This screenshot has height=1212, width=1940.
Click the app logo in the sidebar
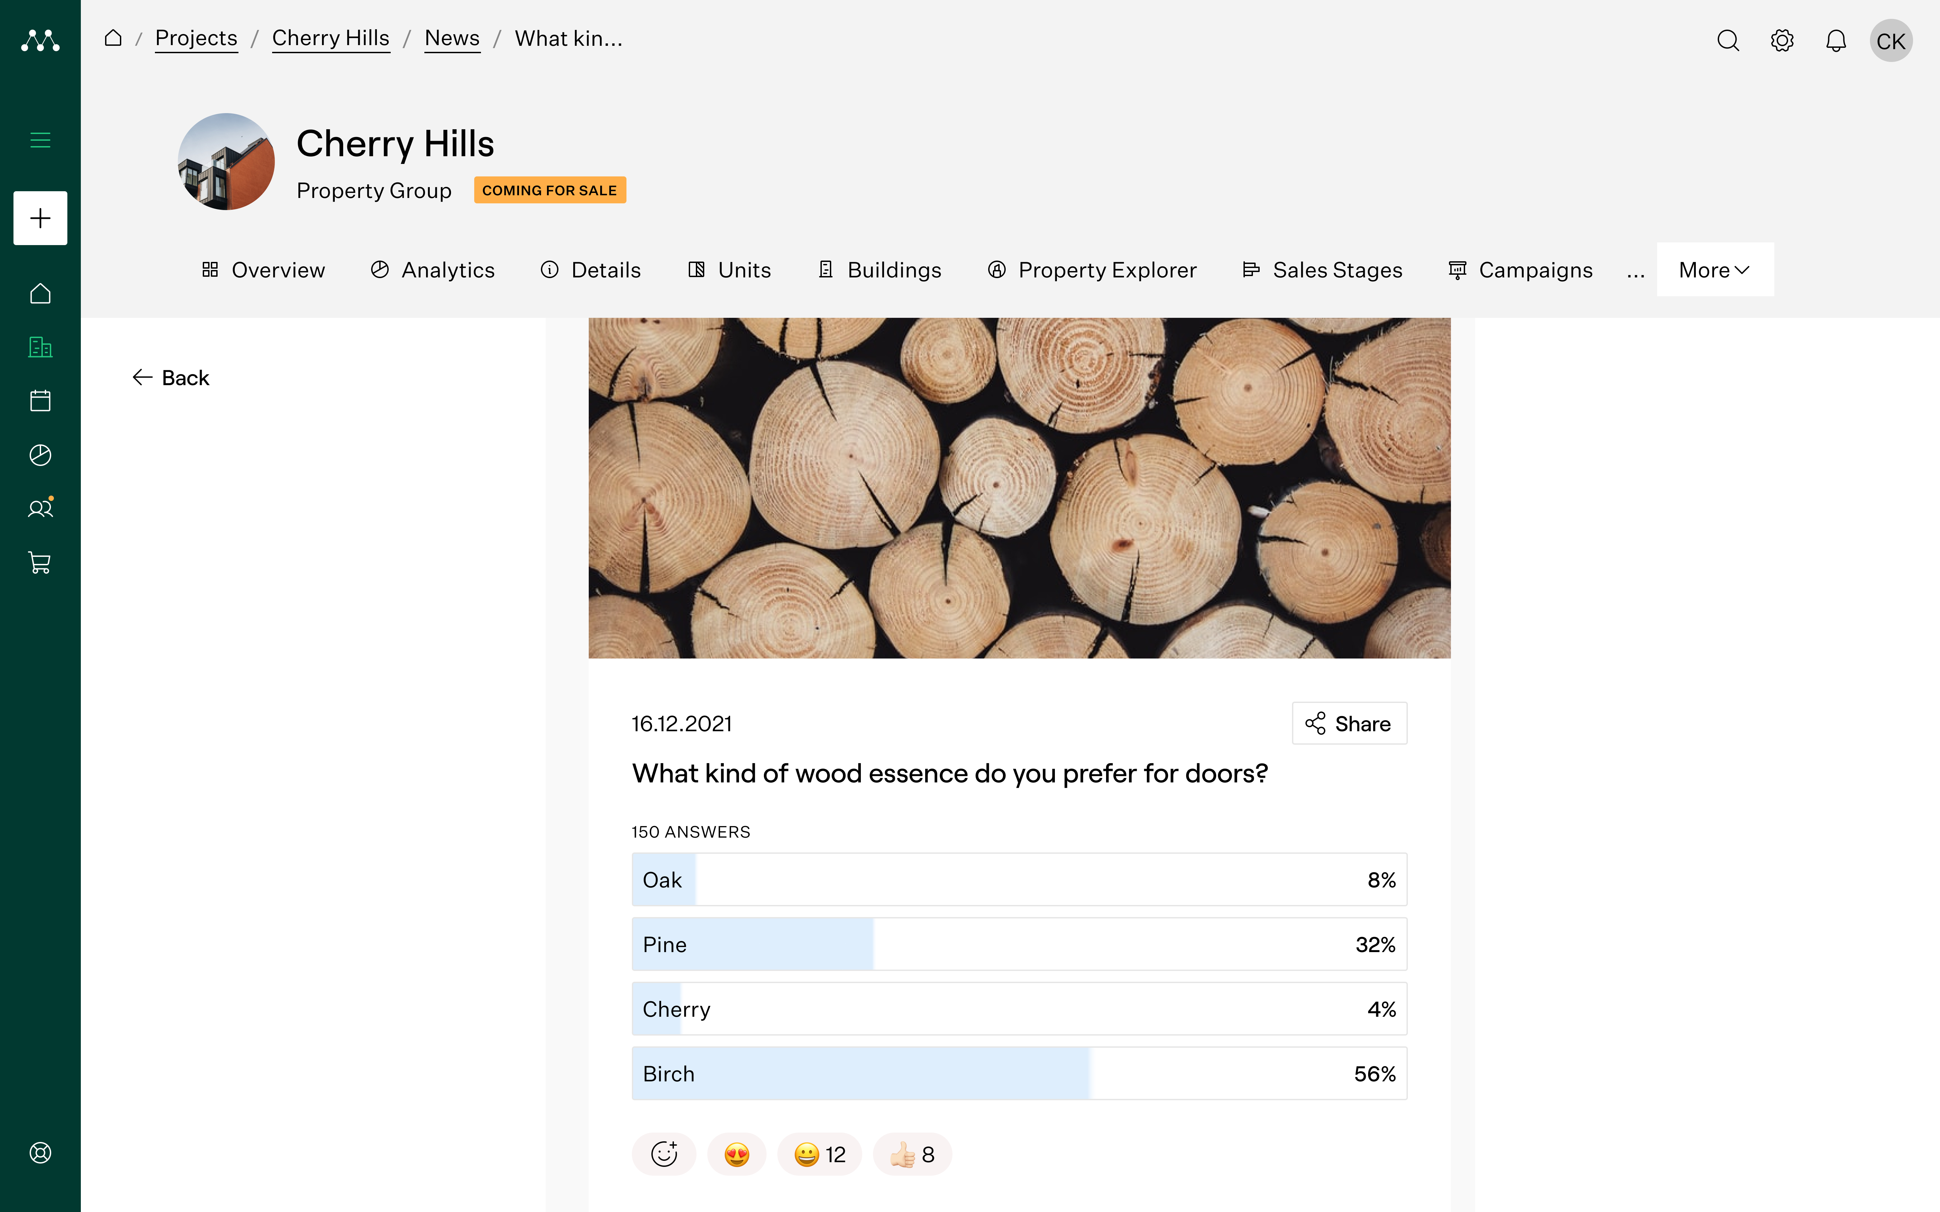tap(40, 40)
